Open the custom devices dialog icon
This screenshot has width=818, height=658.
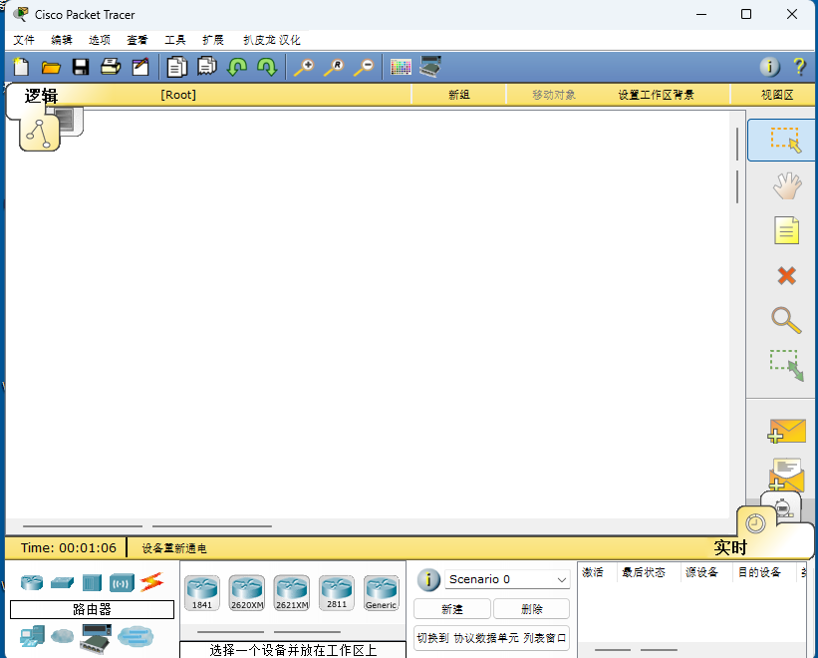coord(430,66)
